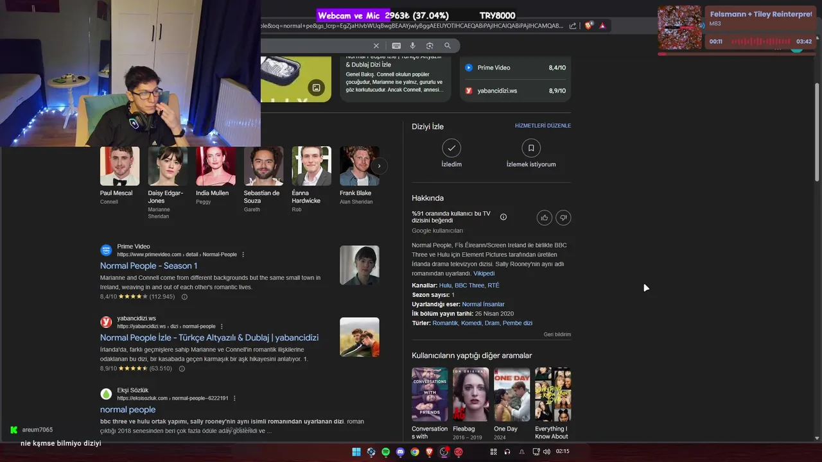Open the red circular app on the taskbar
Image resolution: width=822 pixels, height=462 pixels.
tap(459, 452)
